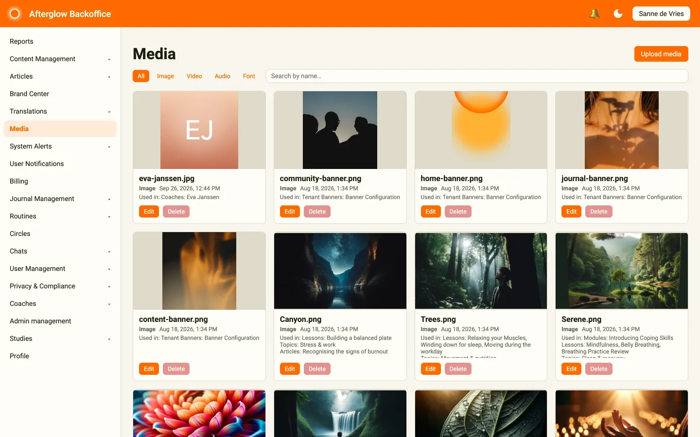Go to Profile in sidebar
Screen dimensions: 700x437
click(x=60, y=356)
